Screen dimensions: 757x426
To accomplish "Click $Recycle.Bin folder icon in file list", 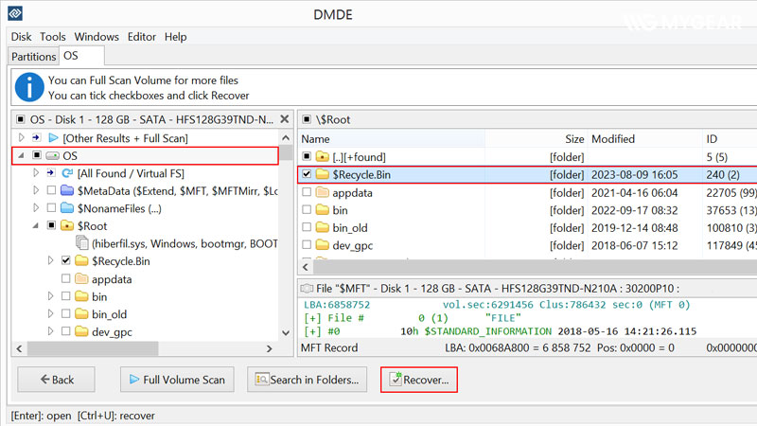I will coord(323,174).
